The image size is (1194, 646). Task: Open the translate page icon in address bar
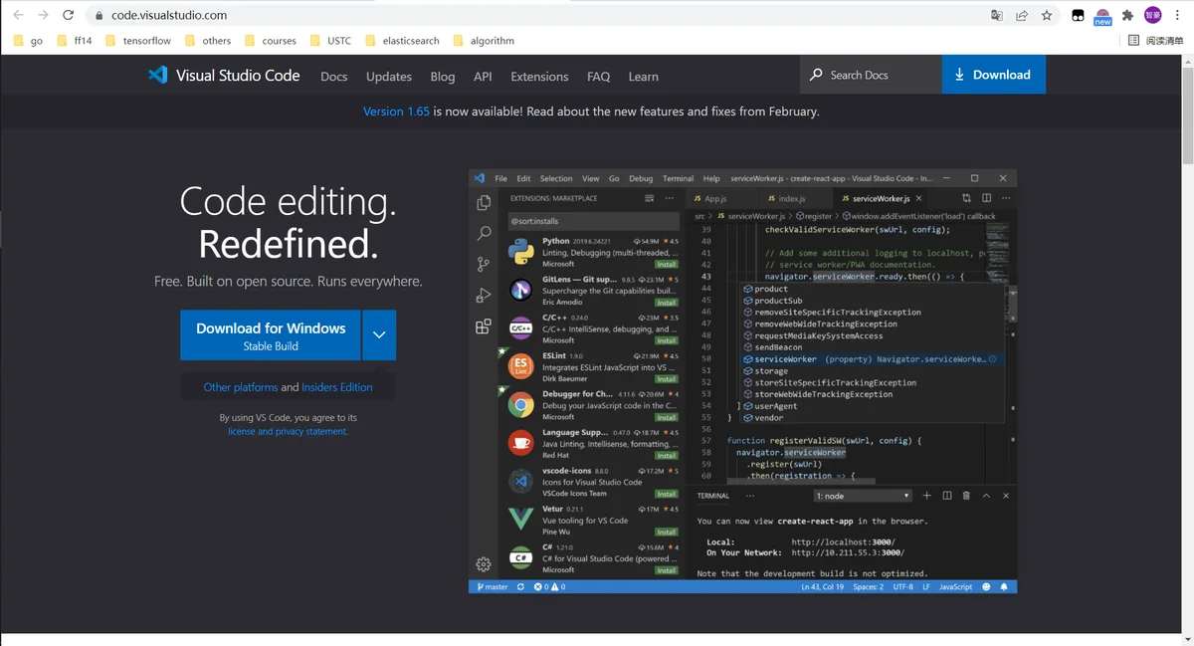click(997, 16)
